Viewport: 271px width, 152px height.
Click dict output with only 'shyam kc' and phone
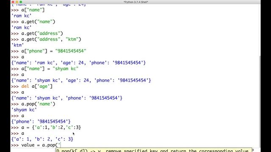coord(67,98)
